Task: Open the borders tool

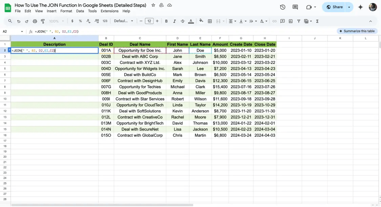Action: tap(210, 21)
